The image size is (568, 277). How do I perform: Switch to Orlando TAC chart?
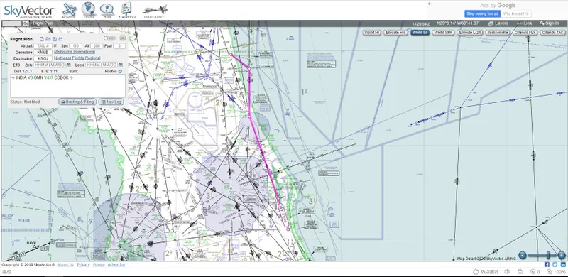553,33
